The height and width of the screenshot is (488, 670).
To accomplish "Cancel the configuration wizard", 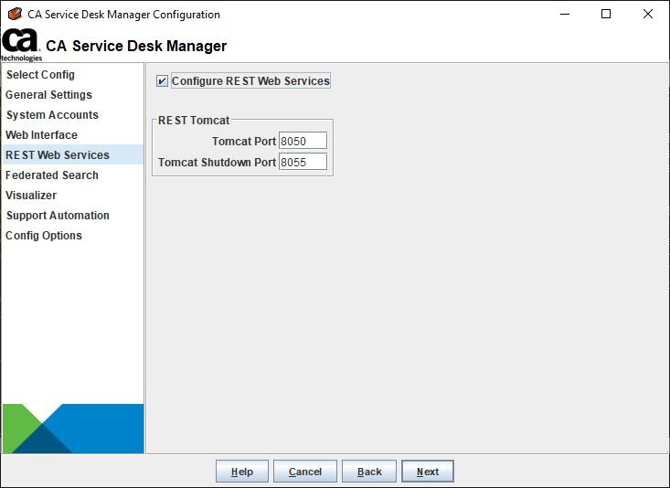I will pos(305,472).
